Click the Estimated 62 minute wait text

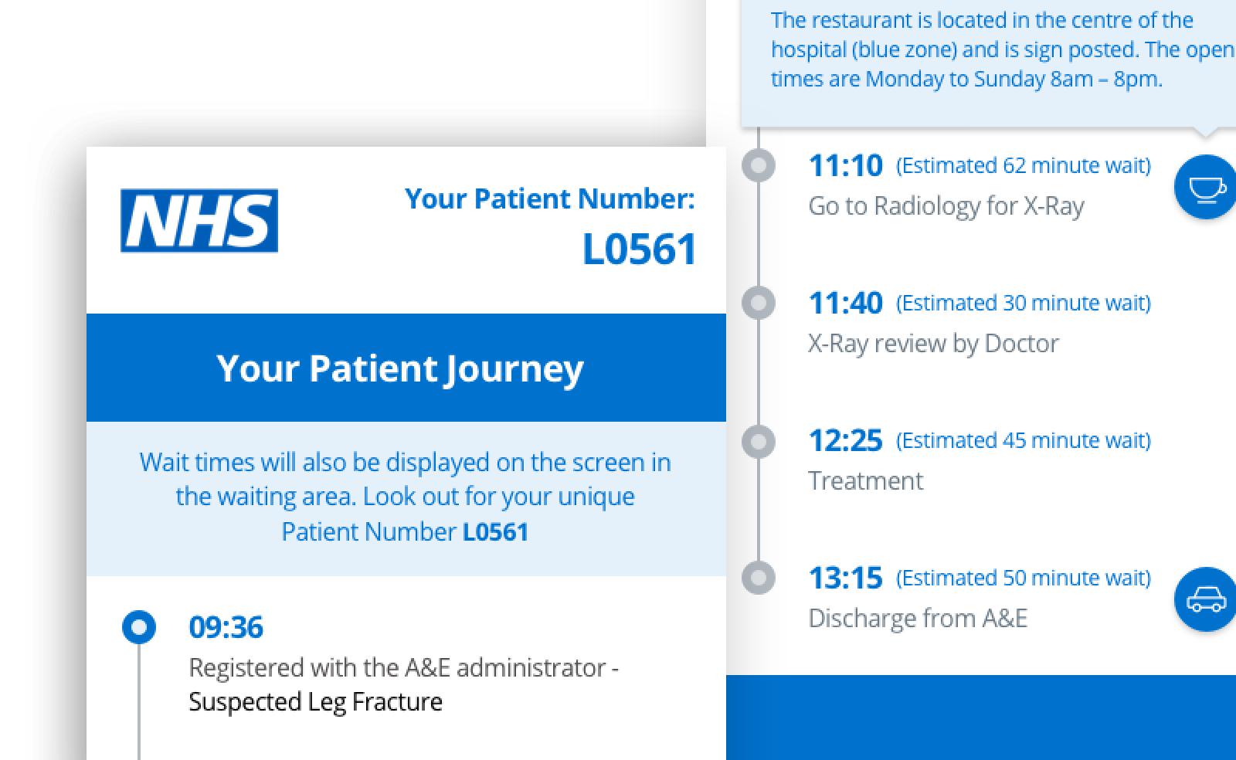click(1024, 165)
